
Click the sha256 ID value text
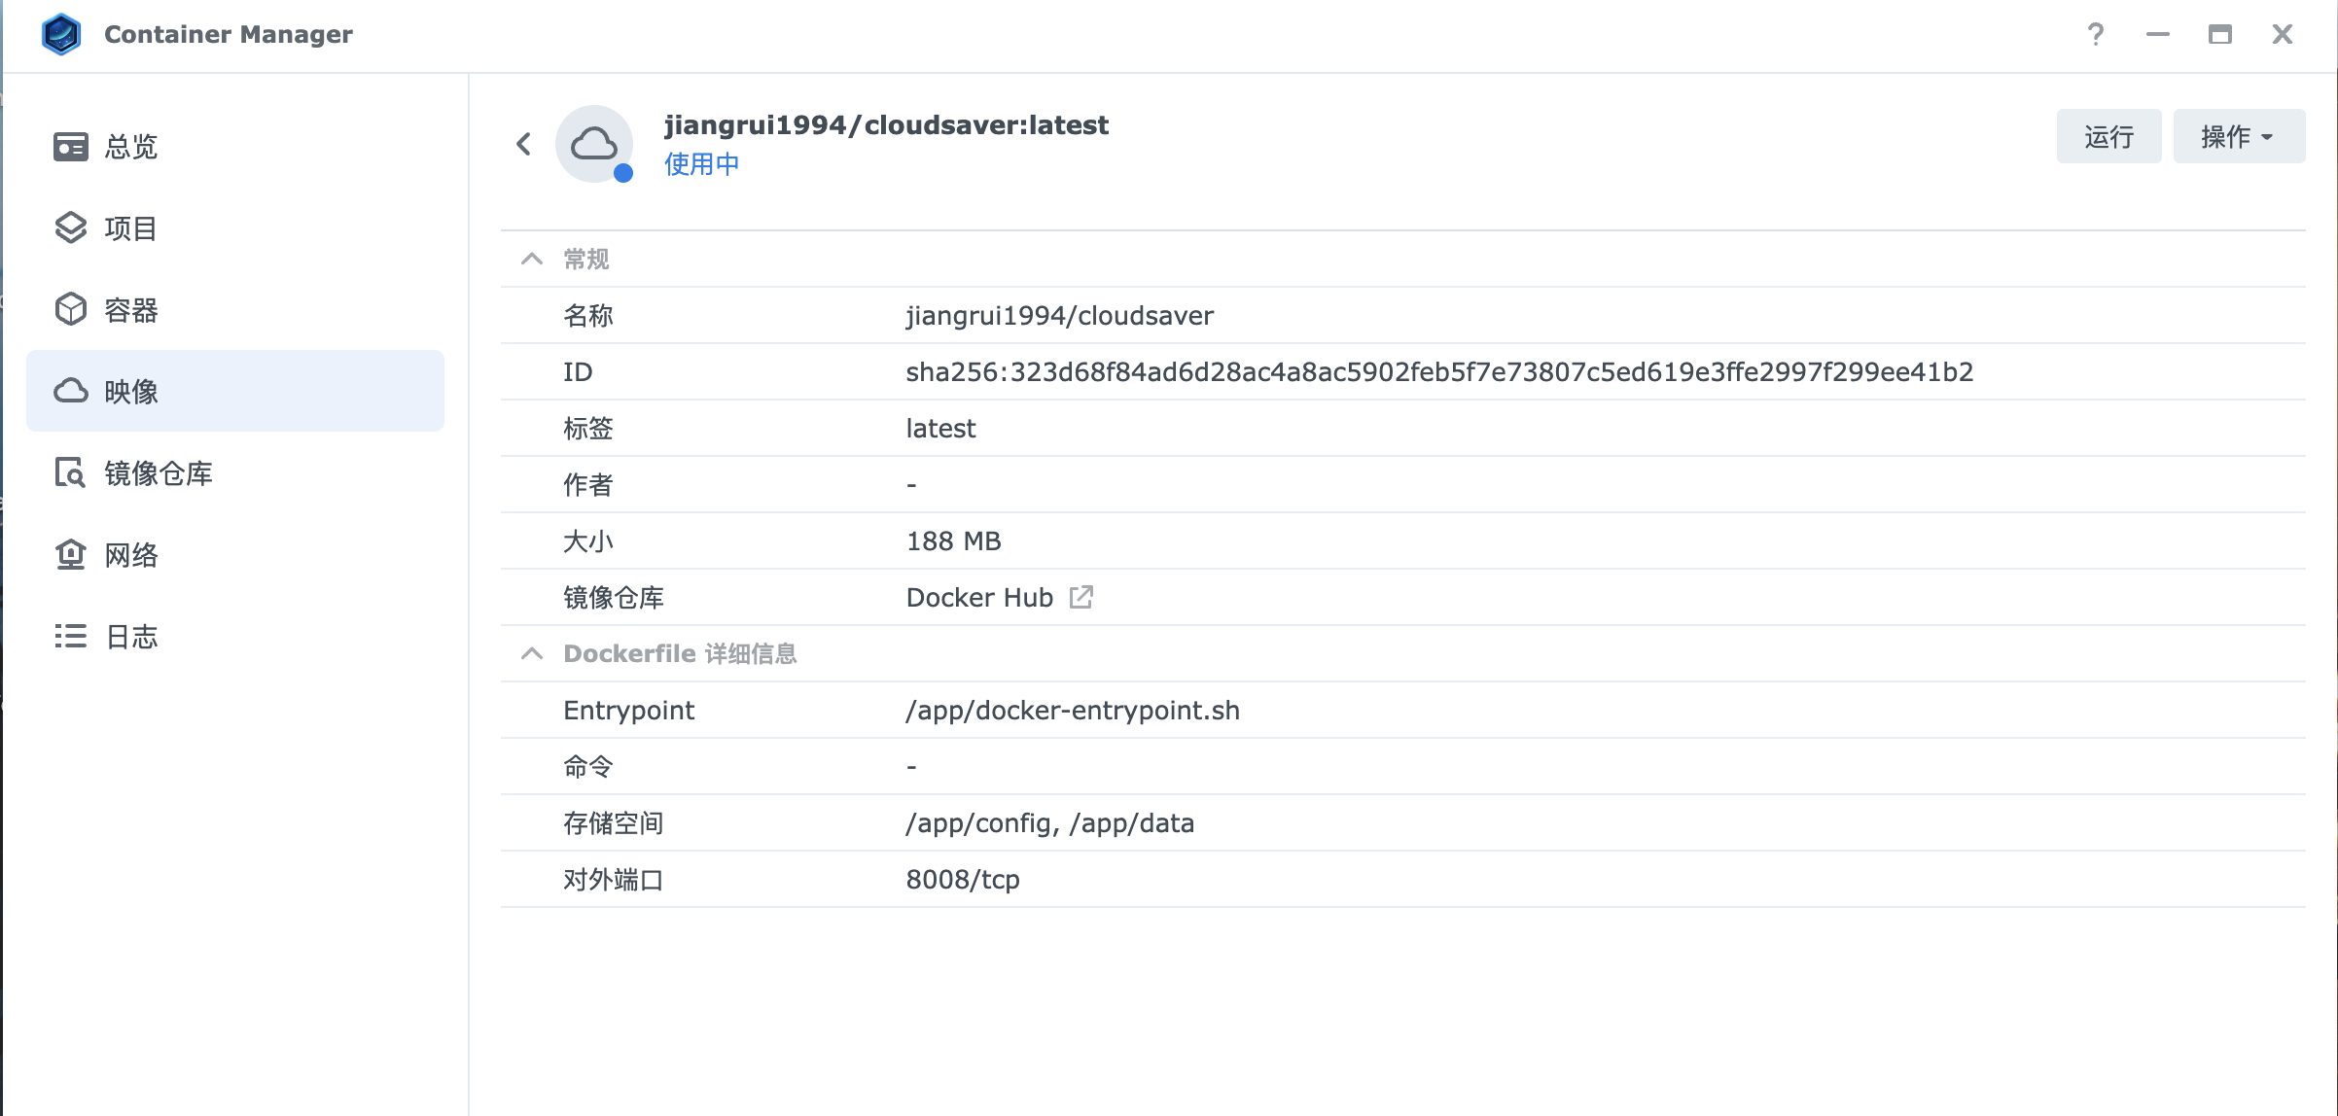coord(1439,372)
